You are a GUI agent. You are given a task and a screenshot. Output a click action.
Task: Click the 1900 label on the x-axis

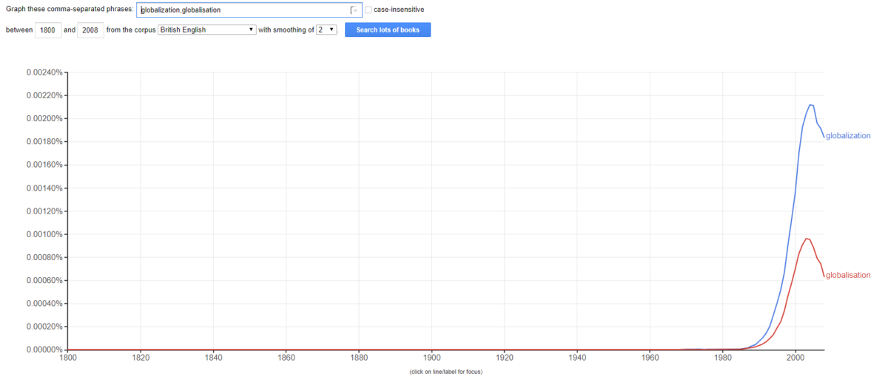(431, 358)
